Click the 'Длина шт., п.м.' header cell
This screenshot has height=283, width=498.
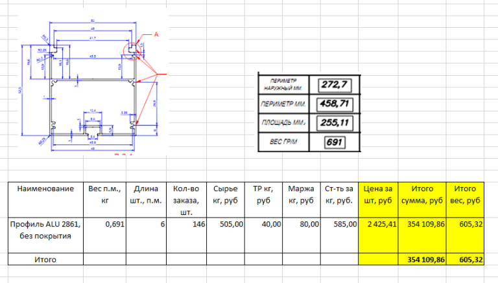146,200
